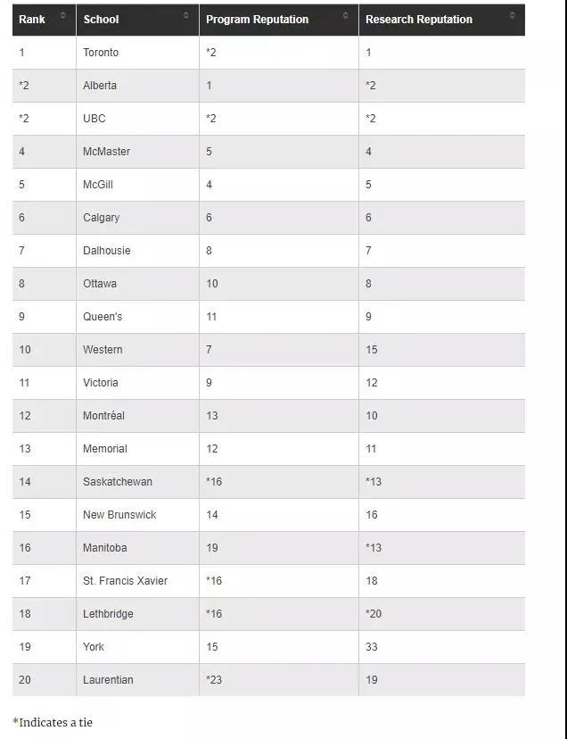Select the Queen's school cell
This screenshot has width=567, height=739.
click(x=103, y=317)
